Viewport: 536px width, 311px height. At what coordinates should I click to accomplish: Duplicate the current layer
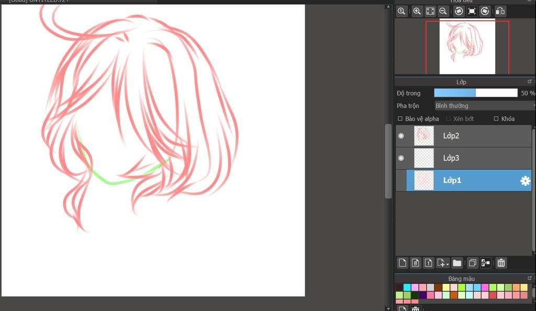[472, 263]
